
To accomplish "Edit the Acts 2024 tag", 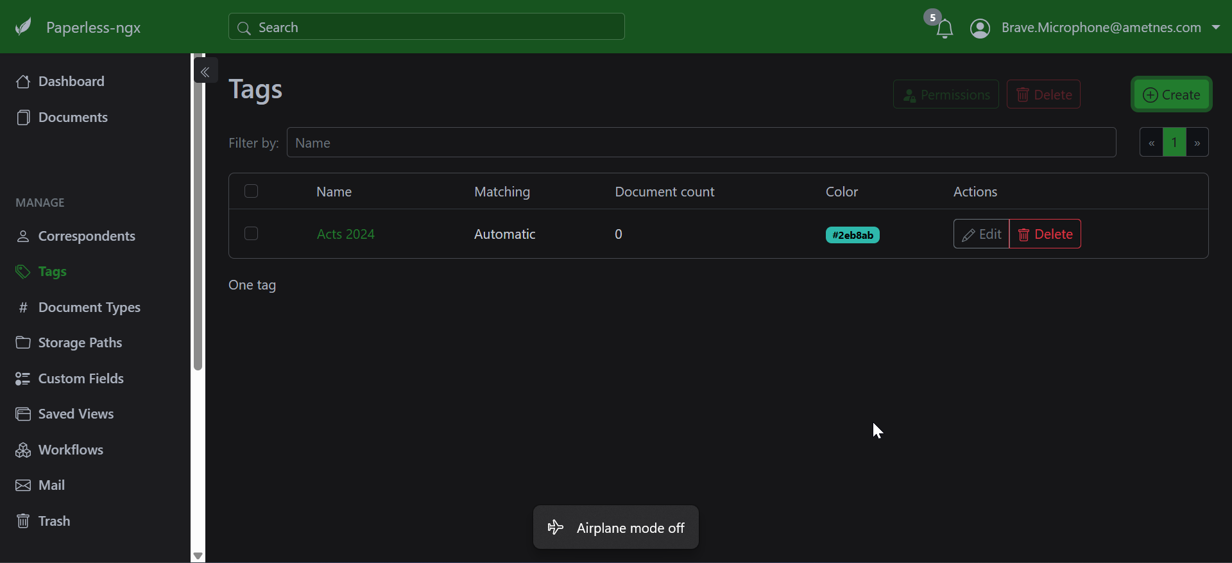I will point(981,234).
